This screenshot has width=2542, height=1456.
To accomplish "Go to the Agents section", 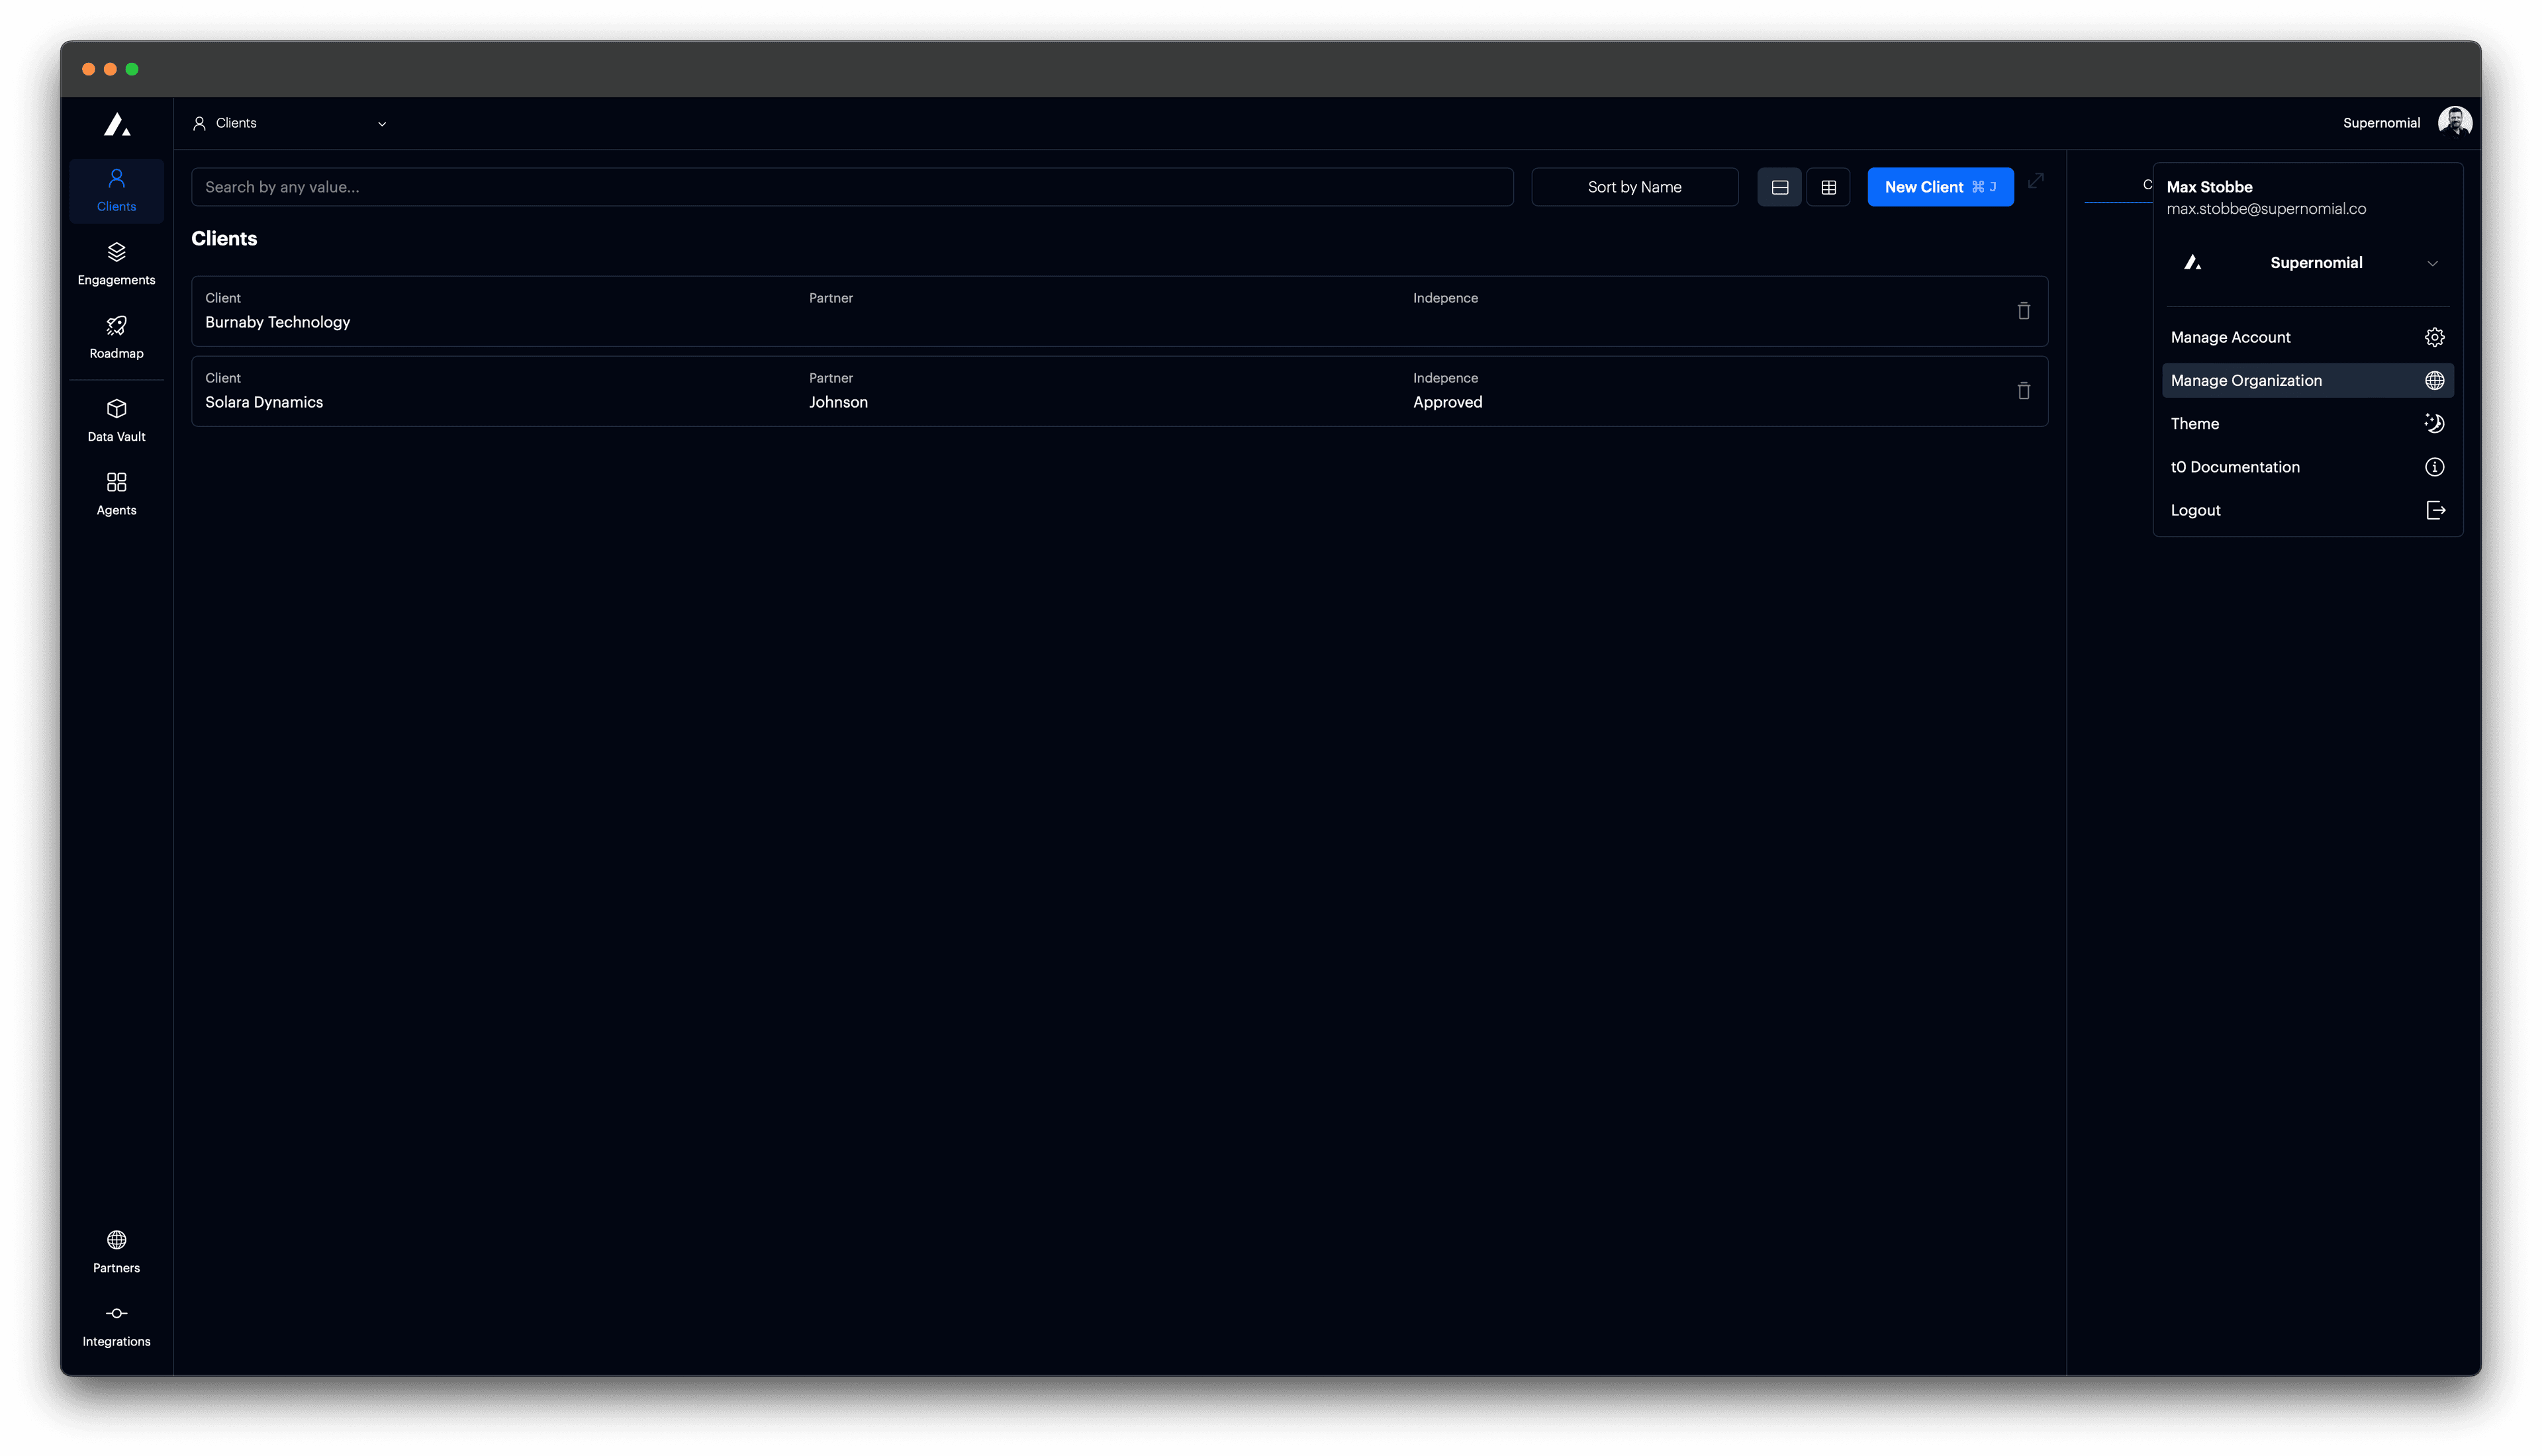I will 116,493.
